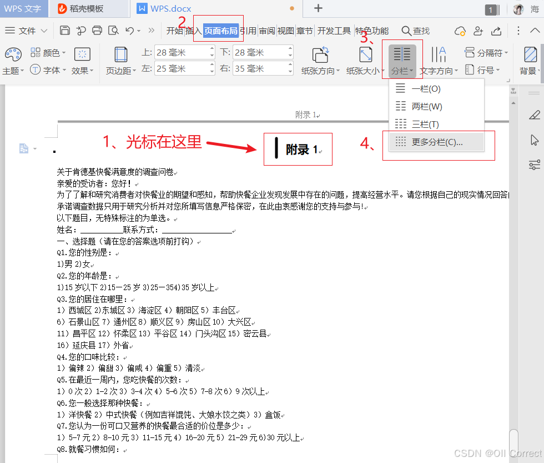The image size is (544, 463).
Task: Switch to the 视图 (View) tab
Action: point(285,31)
